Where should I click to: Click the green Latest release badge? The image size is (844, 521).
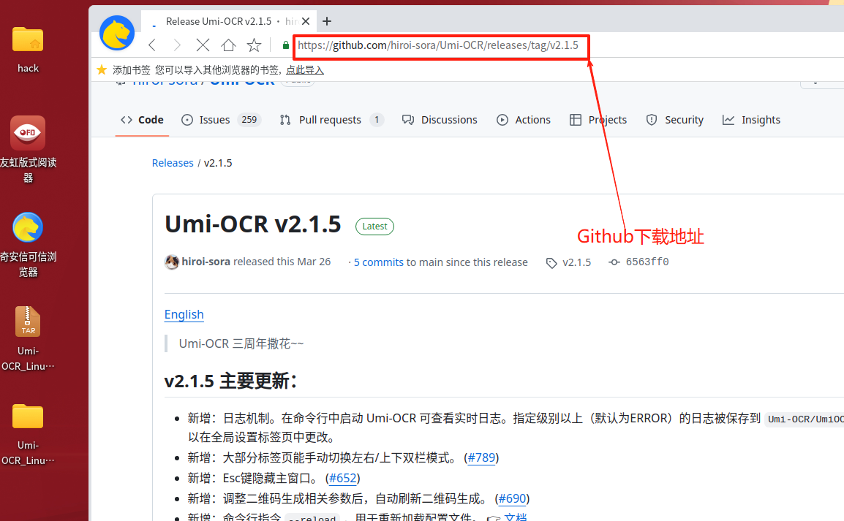[374, 227]
